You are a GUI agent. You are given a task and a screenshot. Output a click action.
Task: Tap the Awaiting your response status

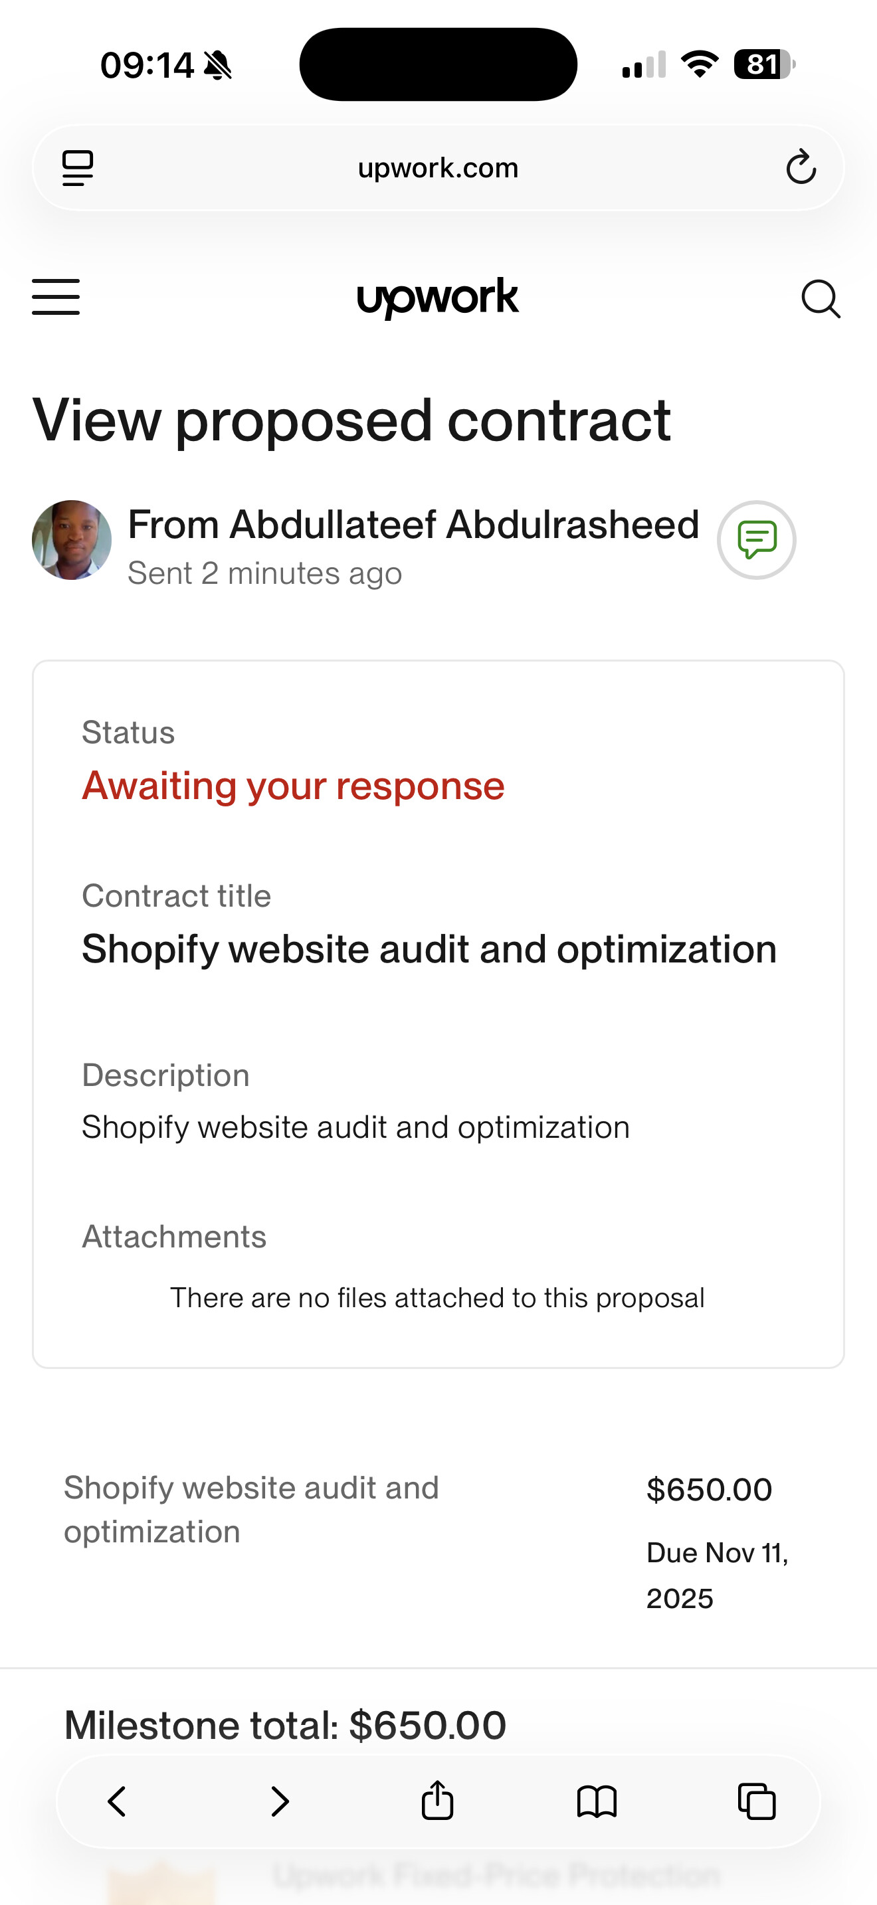(x=293, y=785)
